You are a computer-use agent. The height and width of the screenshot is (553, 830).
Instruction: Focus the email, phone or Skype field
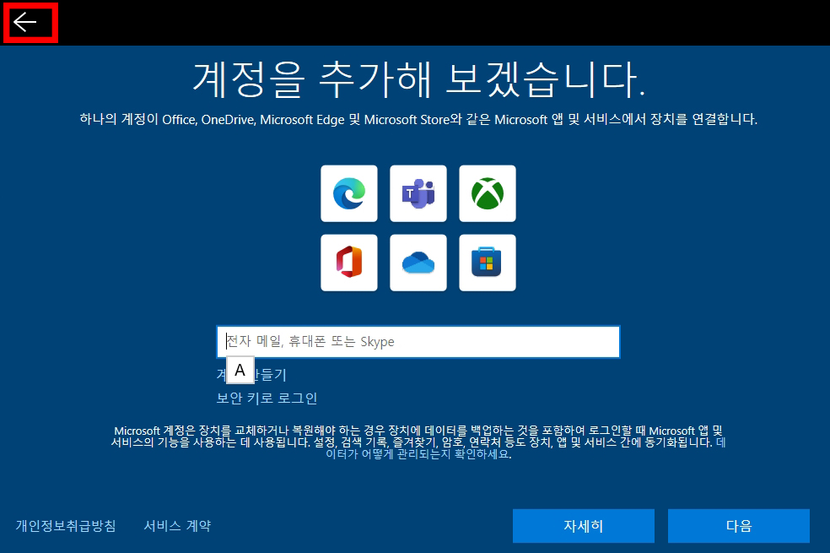tap(418, 342)
